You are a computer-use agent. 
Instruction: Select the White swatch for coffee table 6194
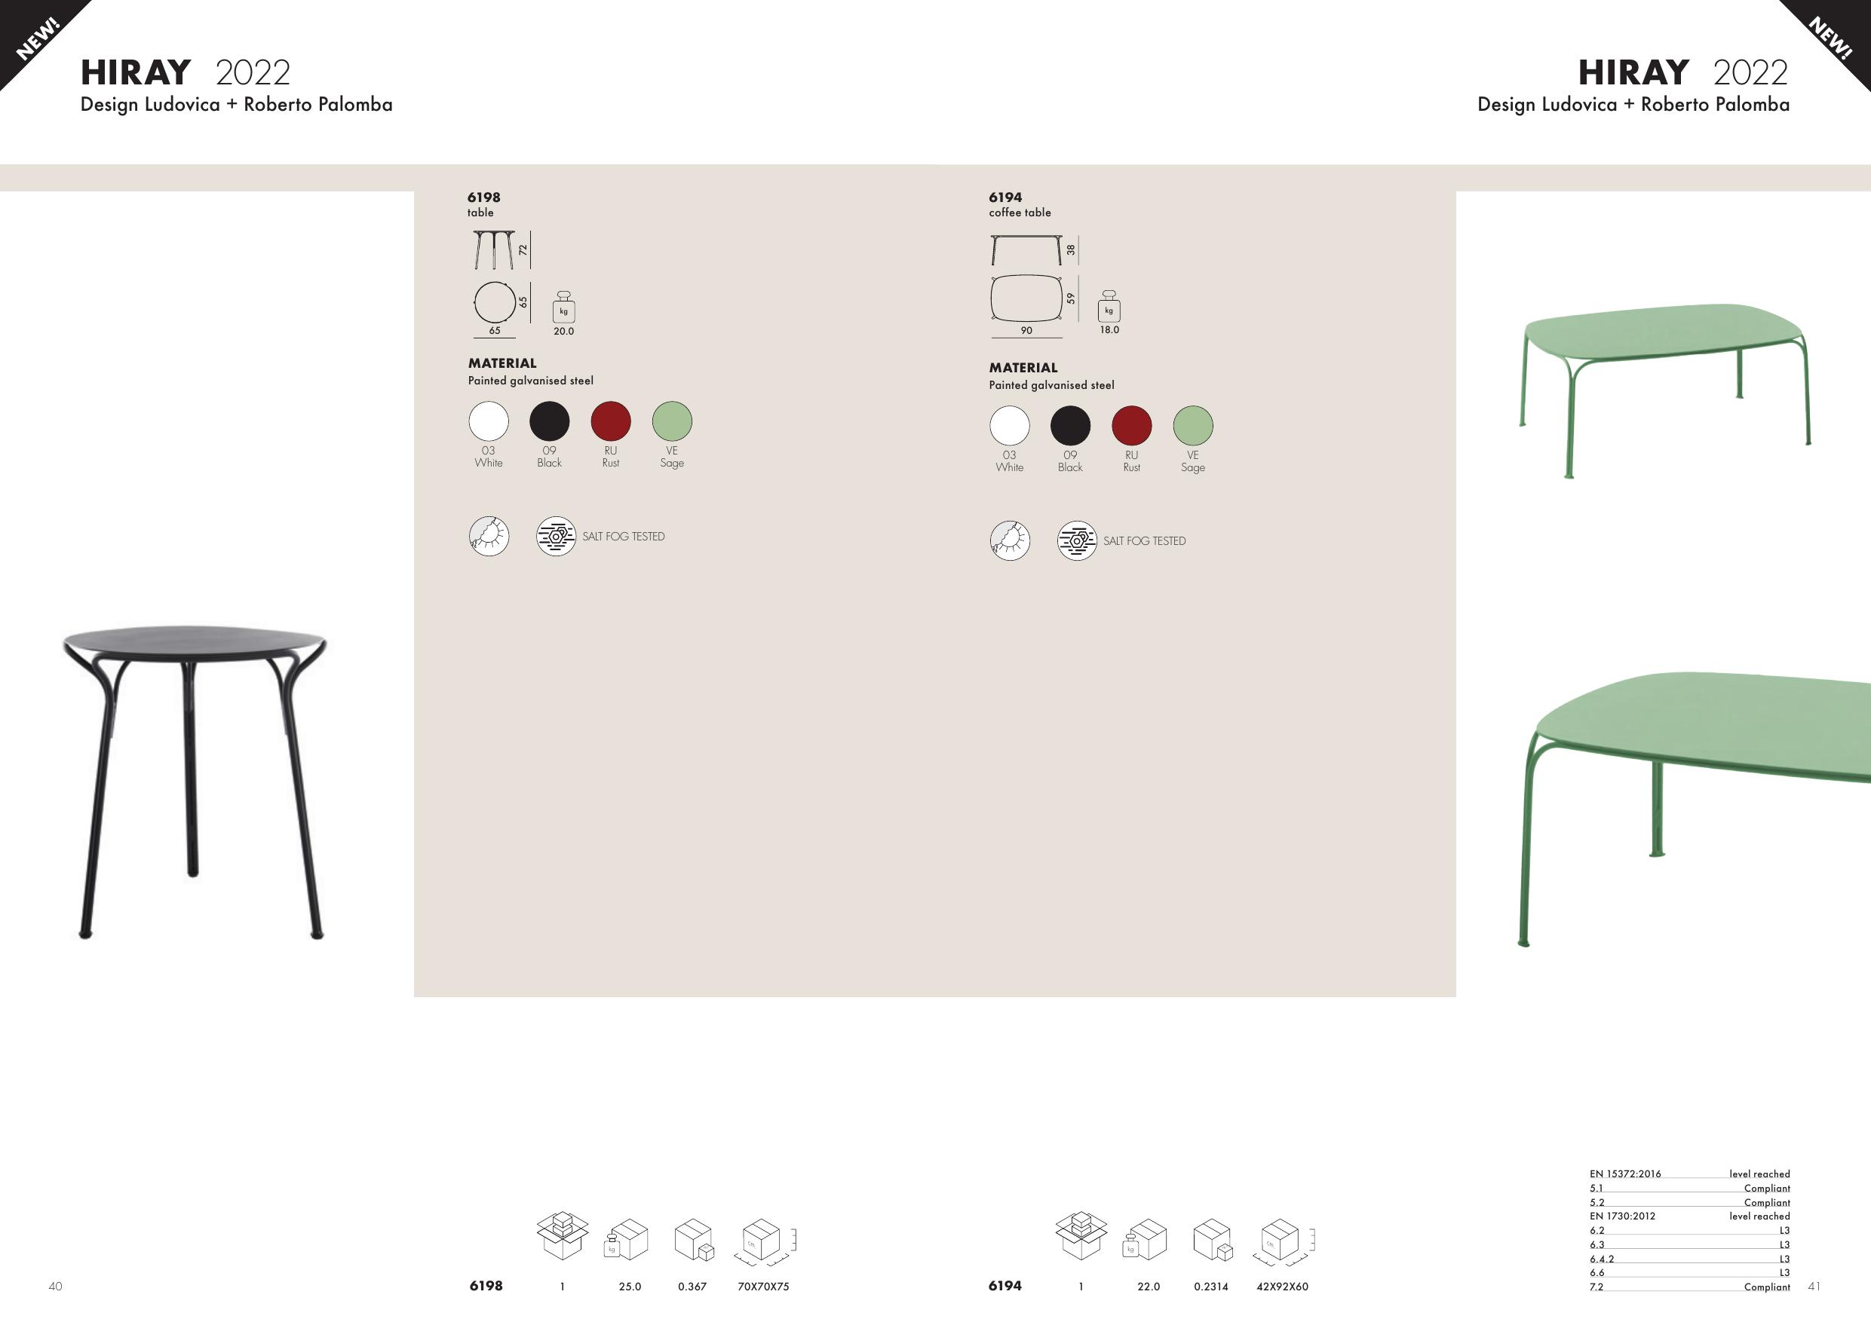coord(1010,426)
